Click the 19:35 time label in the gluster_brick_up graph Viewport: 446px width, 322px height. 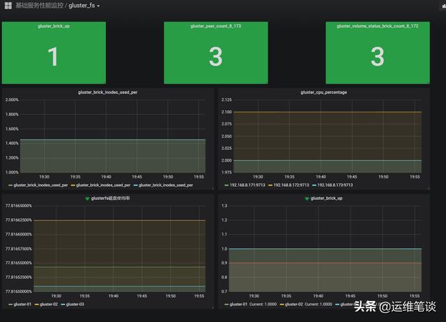[x=286, y=296]
